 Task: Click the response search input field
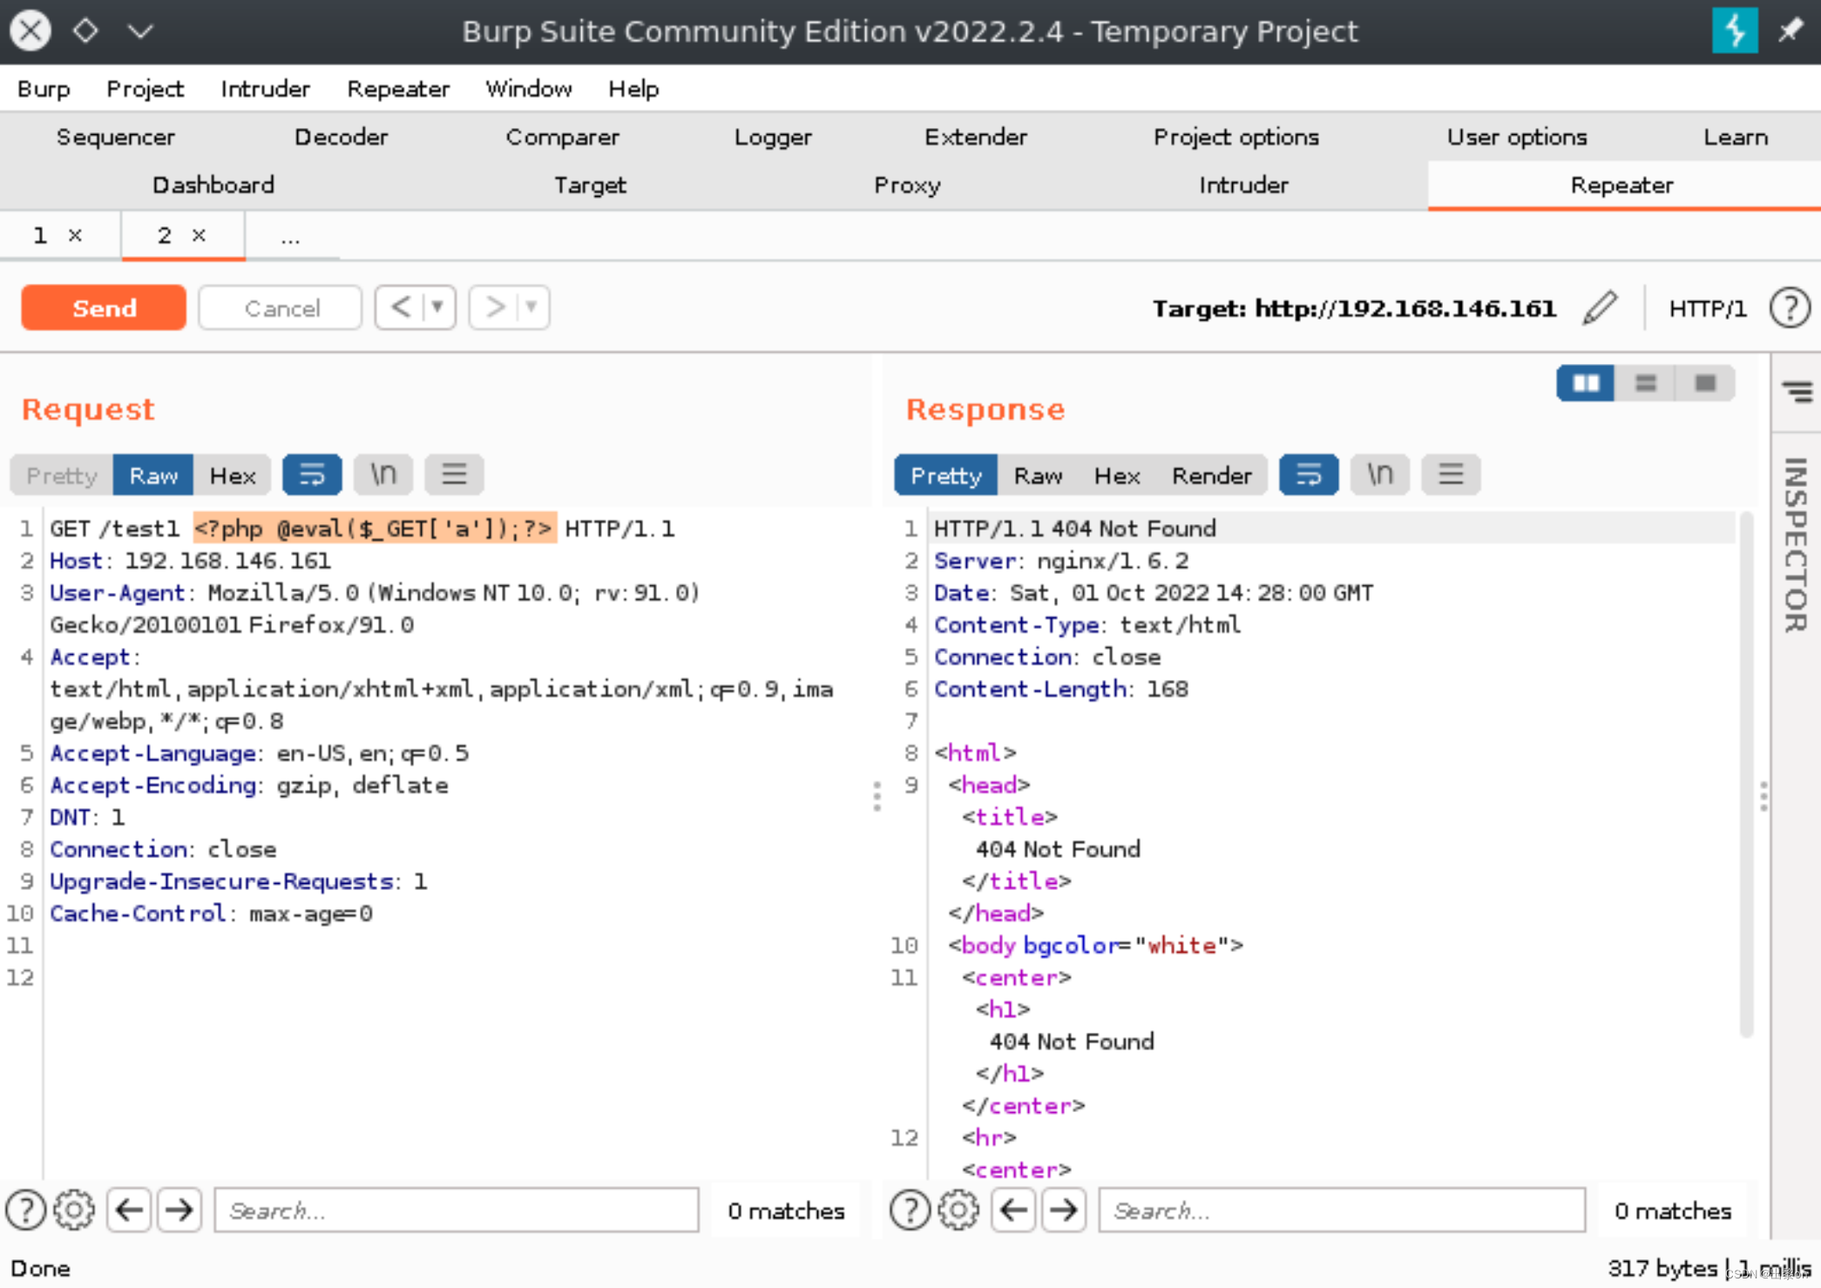pos(1341,1210)
